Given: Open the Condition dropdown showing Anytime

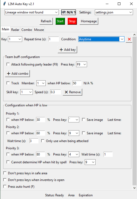Looking at the screenshot, I should click(x=101, y=39).
